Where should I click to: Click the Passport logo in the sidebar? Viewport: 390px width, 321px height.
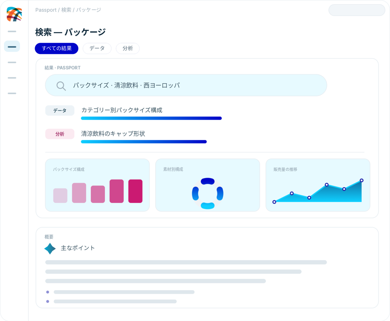point(14,14)
